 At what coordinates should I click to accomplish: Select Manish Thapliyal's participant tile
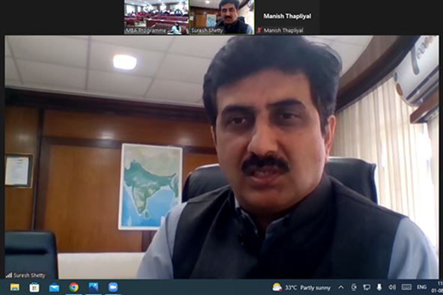point(287,17)
